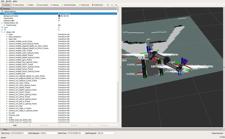Select mobile_base_bl_wheel_link row

coord(59,120)
